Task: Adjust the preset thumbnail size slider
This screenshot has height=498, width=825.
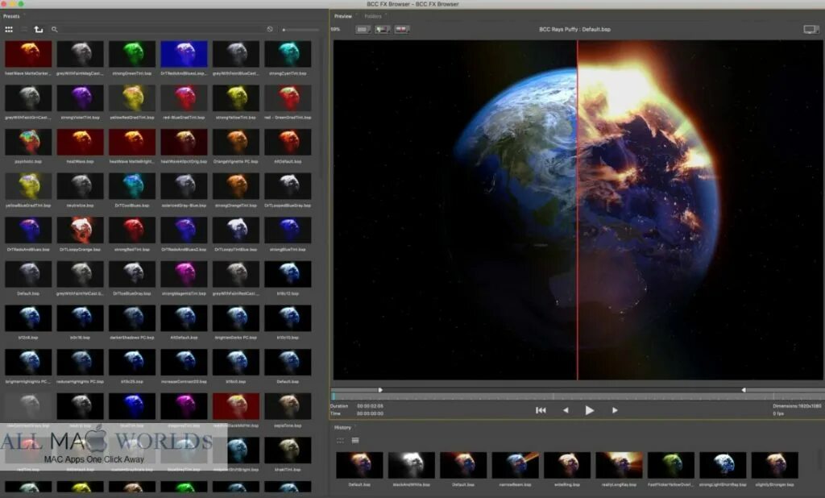Action: (x=301, y=30)
